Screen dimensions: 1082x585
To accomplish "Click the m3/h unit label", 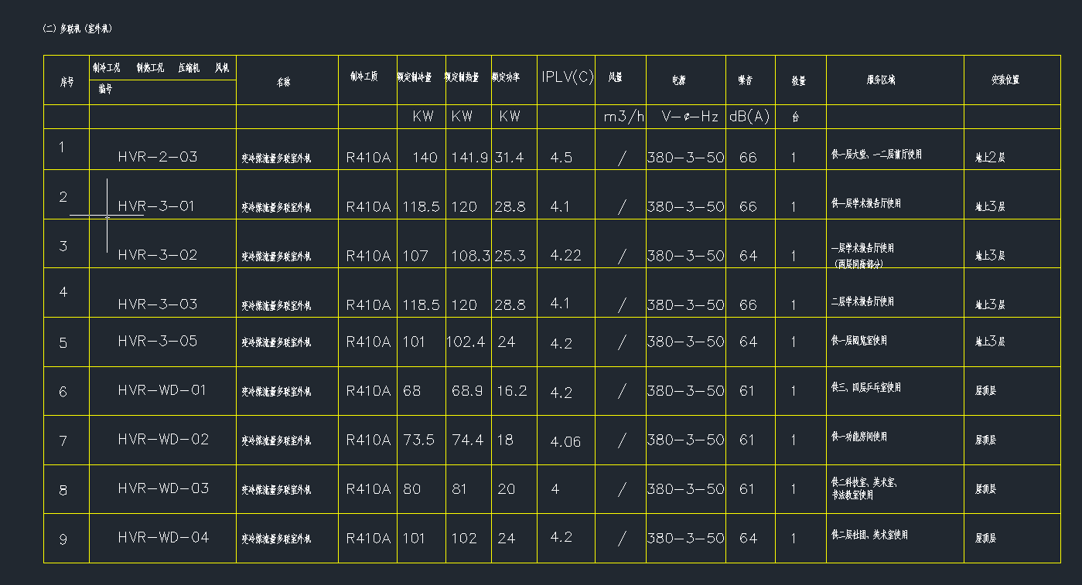I will click(623, 117).
